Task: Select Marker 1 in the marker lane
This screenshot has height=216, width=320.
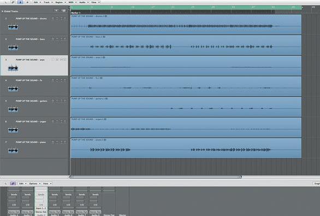Action: click(x=76, y=13)
